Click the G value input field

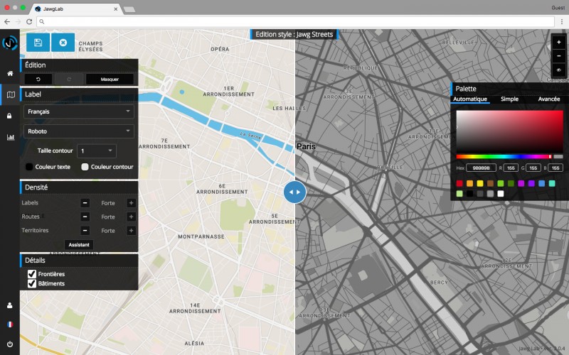pyautogui.click(x=533, y=168)
